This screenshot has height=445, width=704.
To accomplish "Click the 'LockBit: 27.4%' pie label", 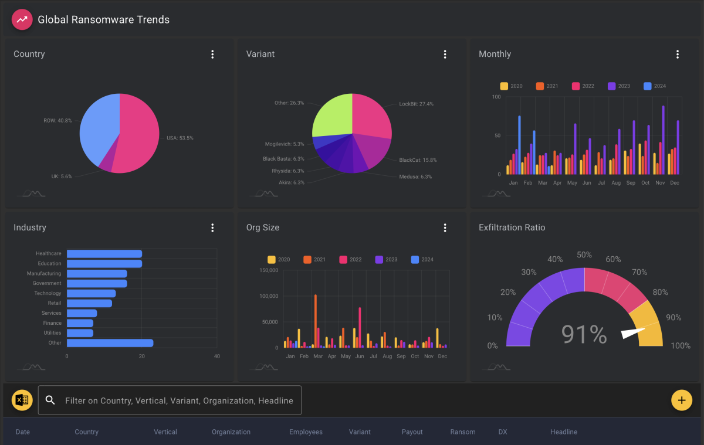I will coord(417,104).
